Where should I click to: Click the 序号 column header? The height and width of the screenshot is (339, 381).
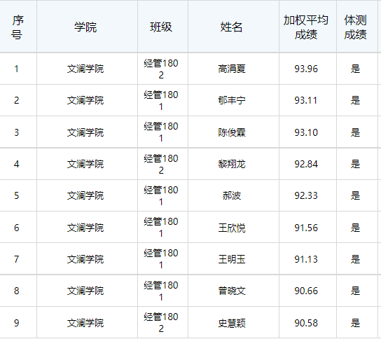[18, 27]
